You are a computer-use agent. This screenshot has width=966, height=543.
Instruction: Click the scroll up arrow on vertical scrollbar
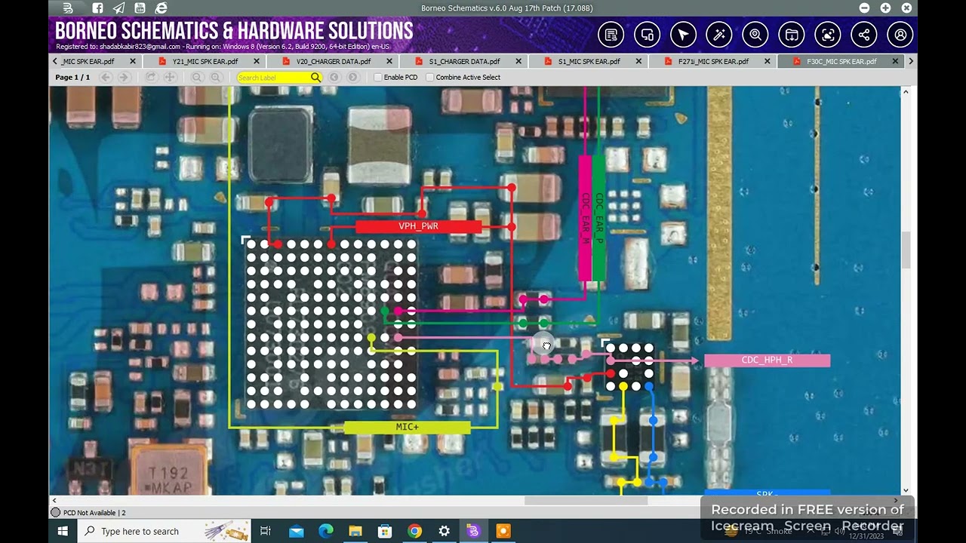906,92
